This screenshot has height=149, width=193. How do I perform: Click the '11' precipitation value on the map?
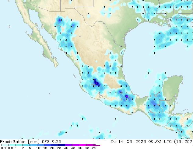[99, 86]
